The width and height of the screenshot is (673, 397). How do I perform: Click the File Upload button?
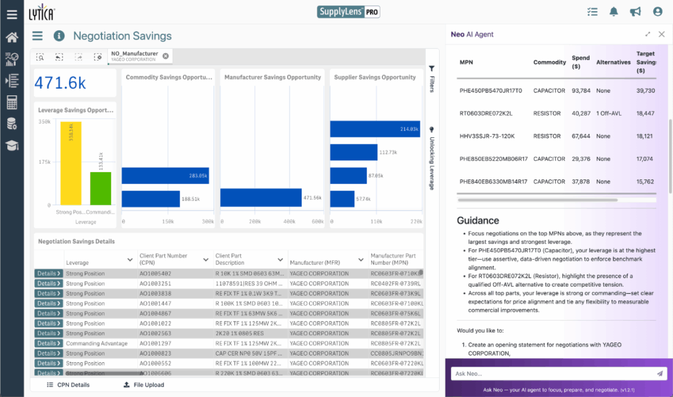pyautogui.click(x=144, y=385)
